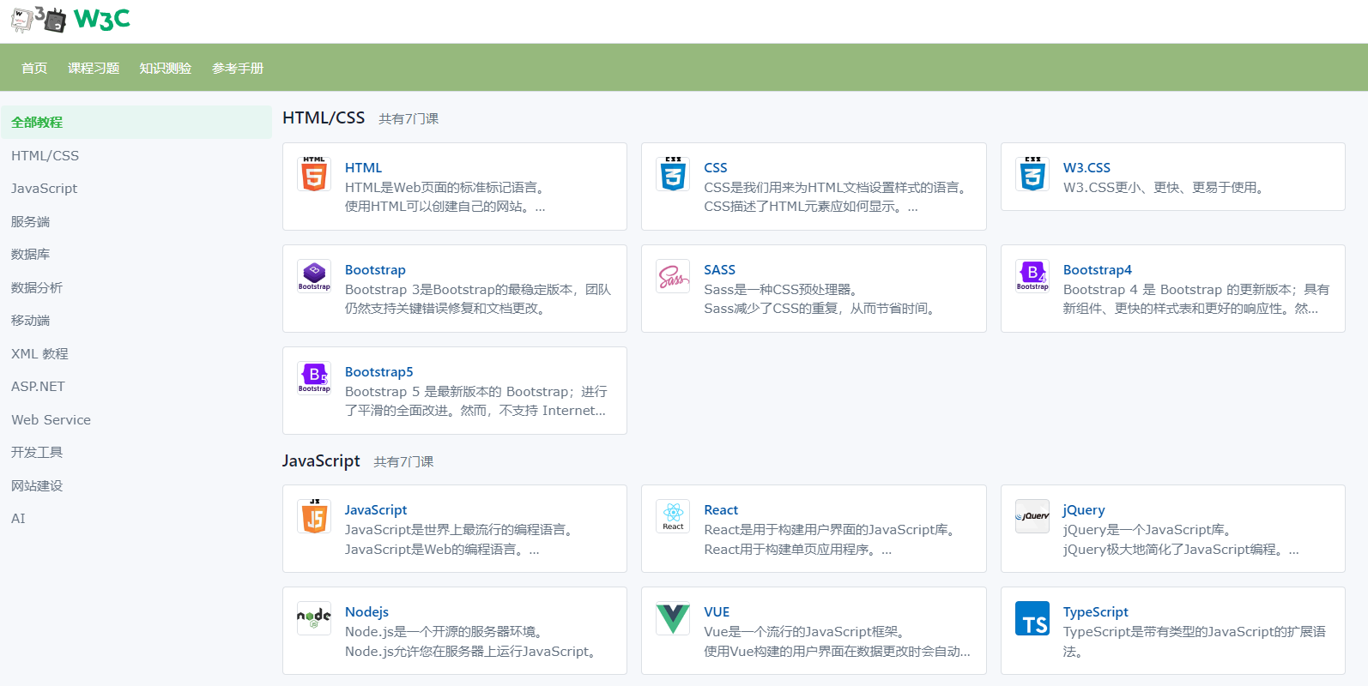Click the Sass description text
This screenshot has width=1368, height=686.
[x=822, y=299]
